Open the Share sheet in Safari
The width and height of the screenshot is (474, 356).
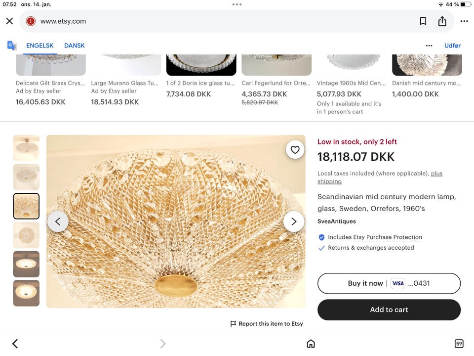pos(442,21)
